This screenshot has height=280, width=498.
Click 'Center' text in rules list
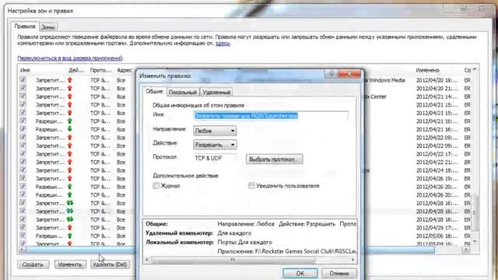378,96
